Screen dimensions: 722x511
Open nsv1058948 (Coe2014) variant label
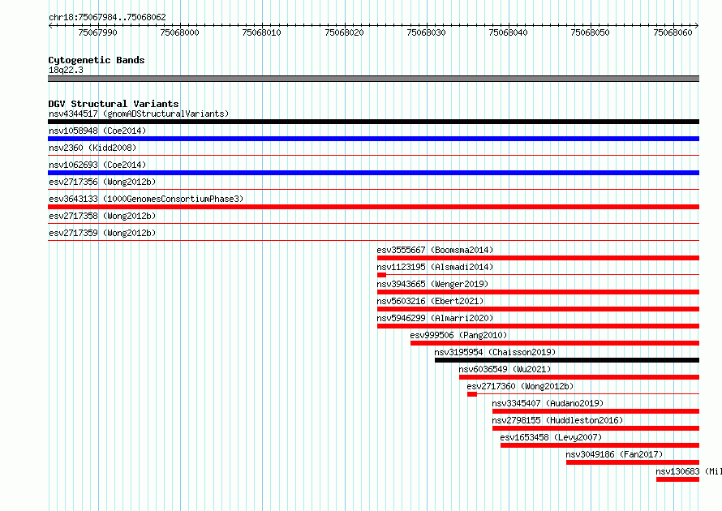tap(97, 131)
